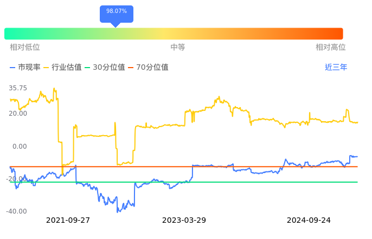Click the 20.00 y-axis value
Image resolution: width=372 pixels, height=239 pixels.
pos(18,114)
